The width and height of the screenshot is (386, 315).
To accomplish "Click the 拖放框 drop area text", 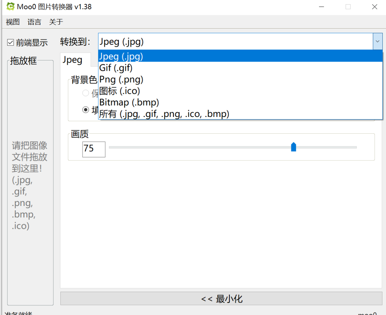I will point(30,186).
